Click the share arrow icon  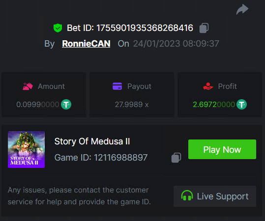(242, 9)
